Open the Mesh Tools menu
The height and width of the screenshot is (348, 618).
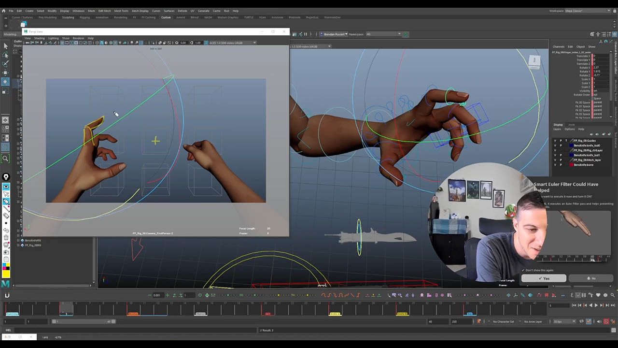(x=121, y=11)
